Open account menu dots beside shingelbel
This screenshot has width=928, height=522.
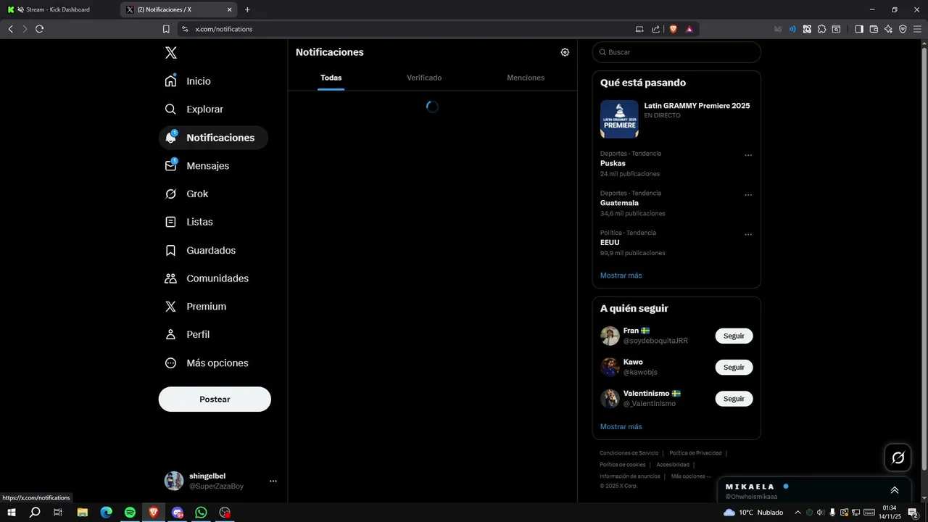click(273, 481)
